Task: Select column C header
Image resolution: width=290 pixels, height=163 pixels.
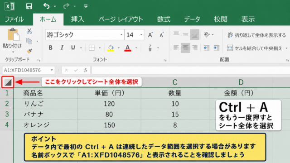Action: [x=175, y=82]
